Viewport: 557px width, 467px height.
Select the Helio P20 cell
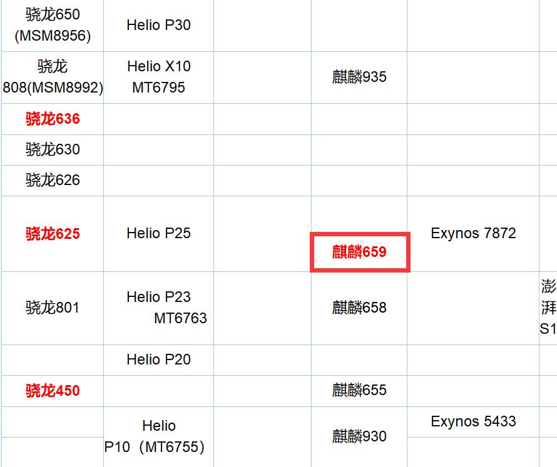pyautogui.click(x=158, y=359)
